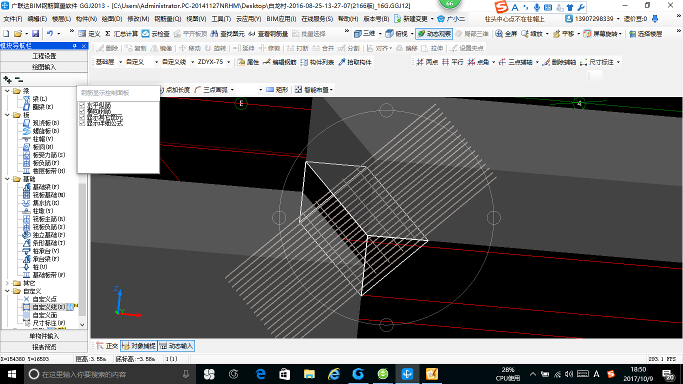683x384 pixels.
Task: Toggle 水平纵筋 checkbox
Action: click(82, 105)
